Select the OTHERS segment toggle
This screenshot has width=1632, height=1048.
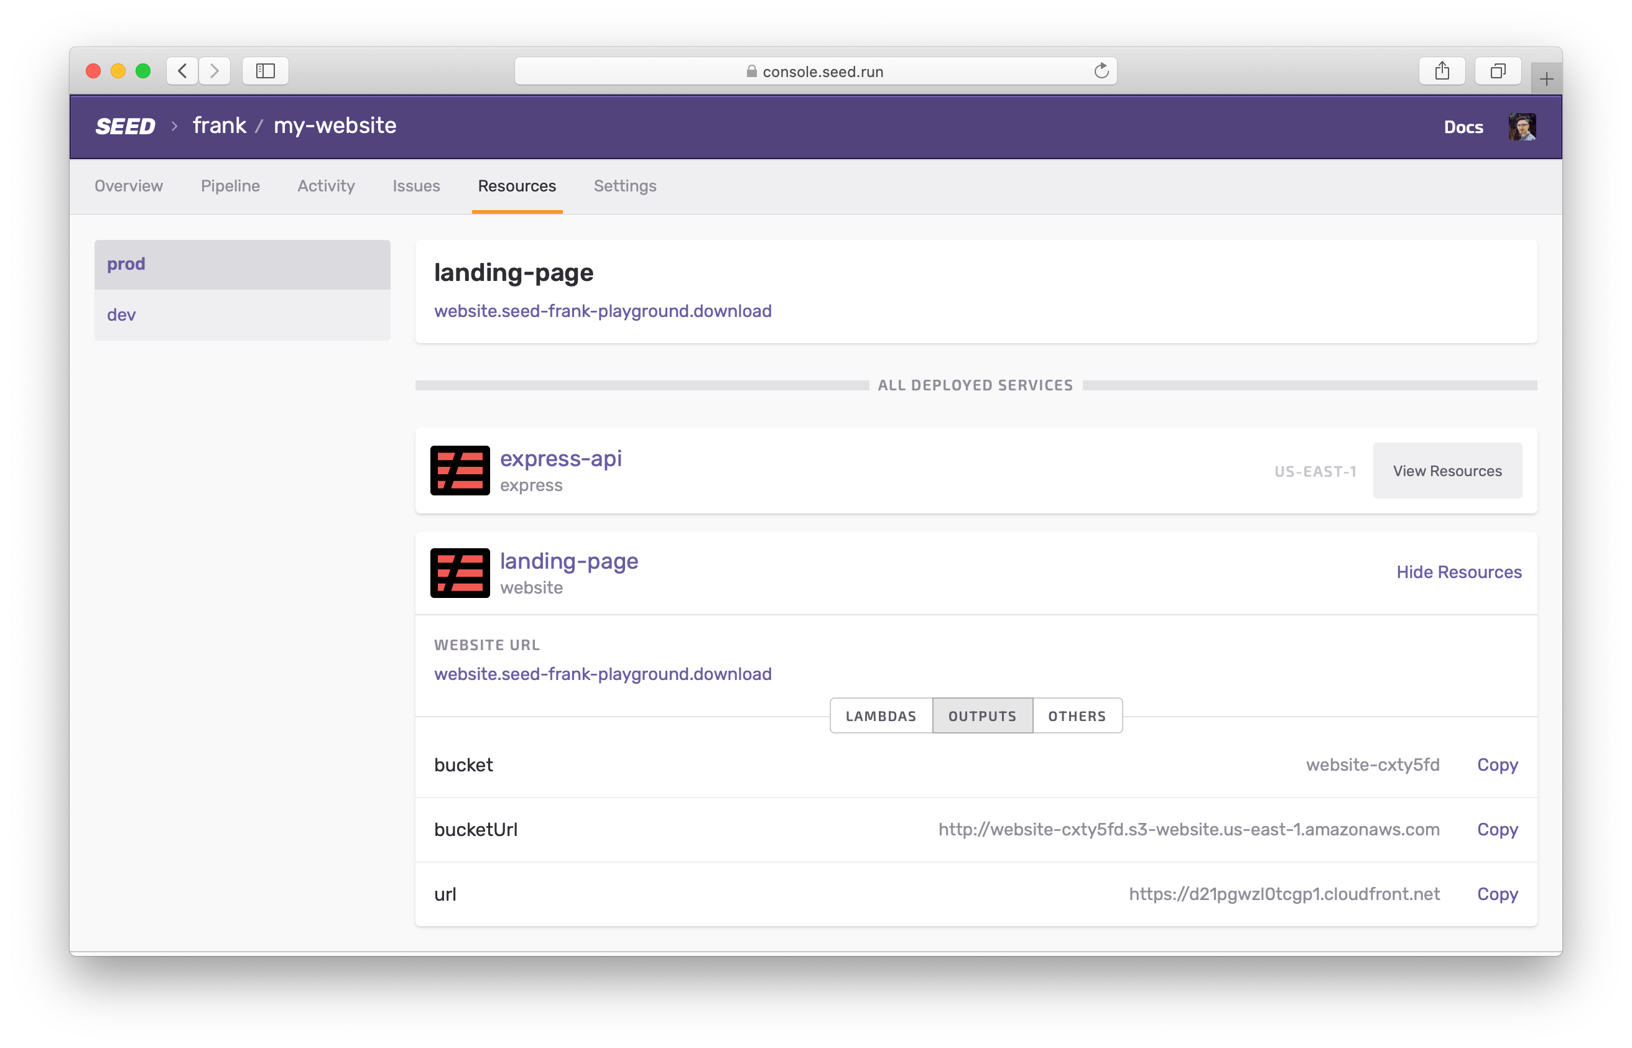[1077, 716]
